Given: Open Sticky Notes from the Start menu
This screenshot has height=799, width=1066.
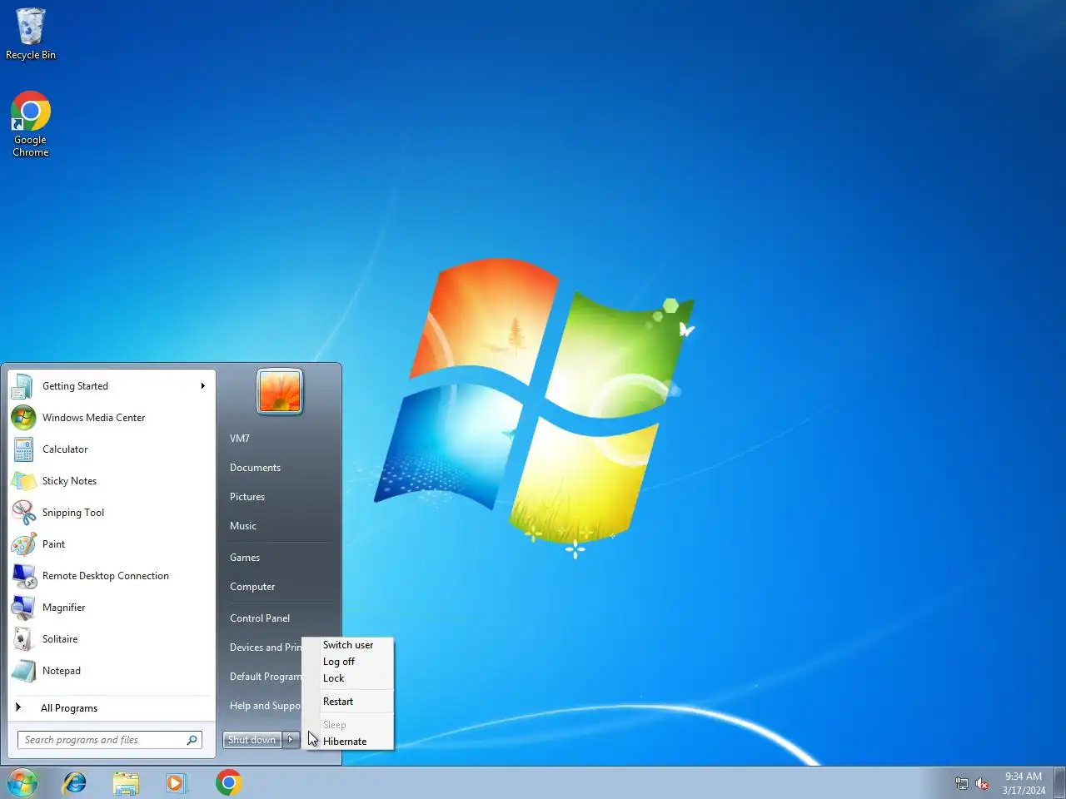Looking at the screenshot, I should 112,481.
